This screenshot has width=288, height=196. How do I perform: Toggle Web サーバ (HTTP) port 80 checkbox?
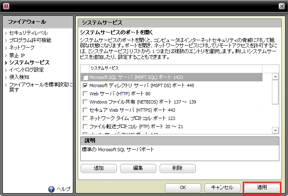pos(86,94)
